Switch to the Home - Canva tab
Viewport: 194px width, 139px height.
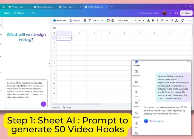(68, 7)
